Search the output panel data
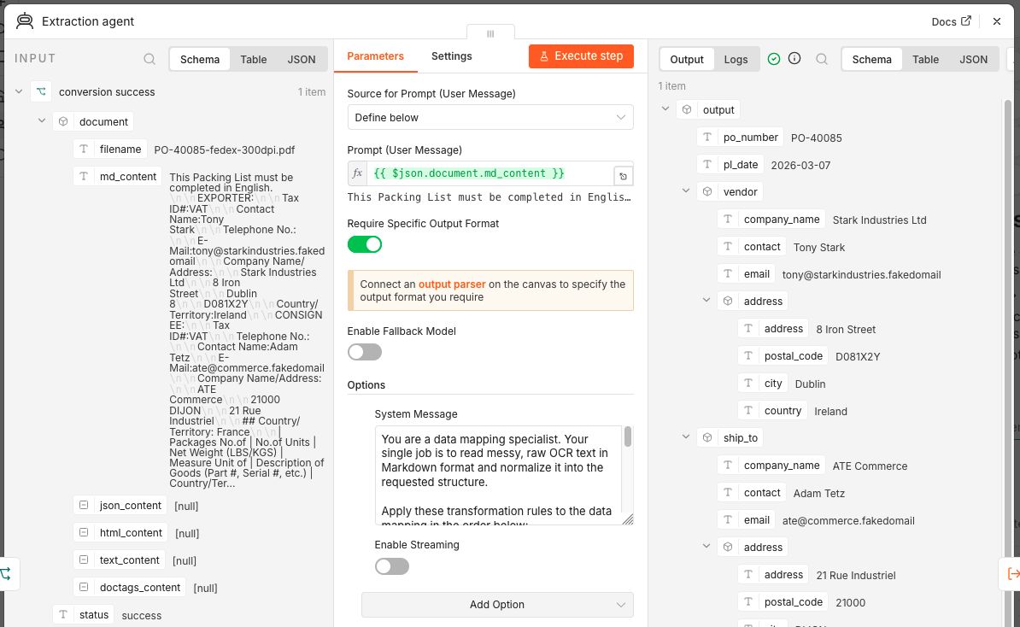The image size is (1020, 627). point(822,59)
